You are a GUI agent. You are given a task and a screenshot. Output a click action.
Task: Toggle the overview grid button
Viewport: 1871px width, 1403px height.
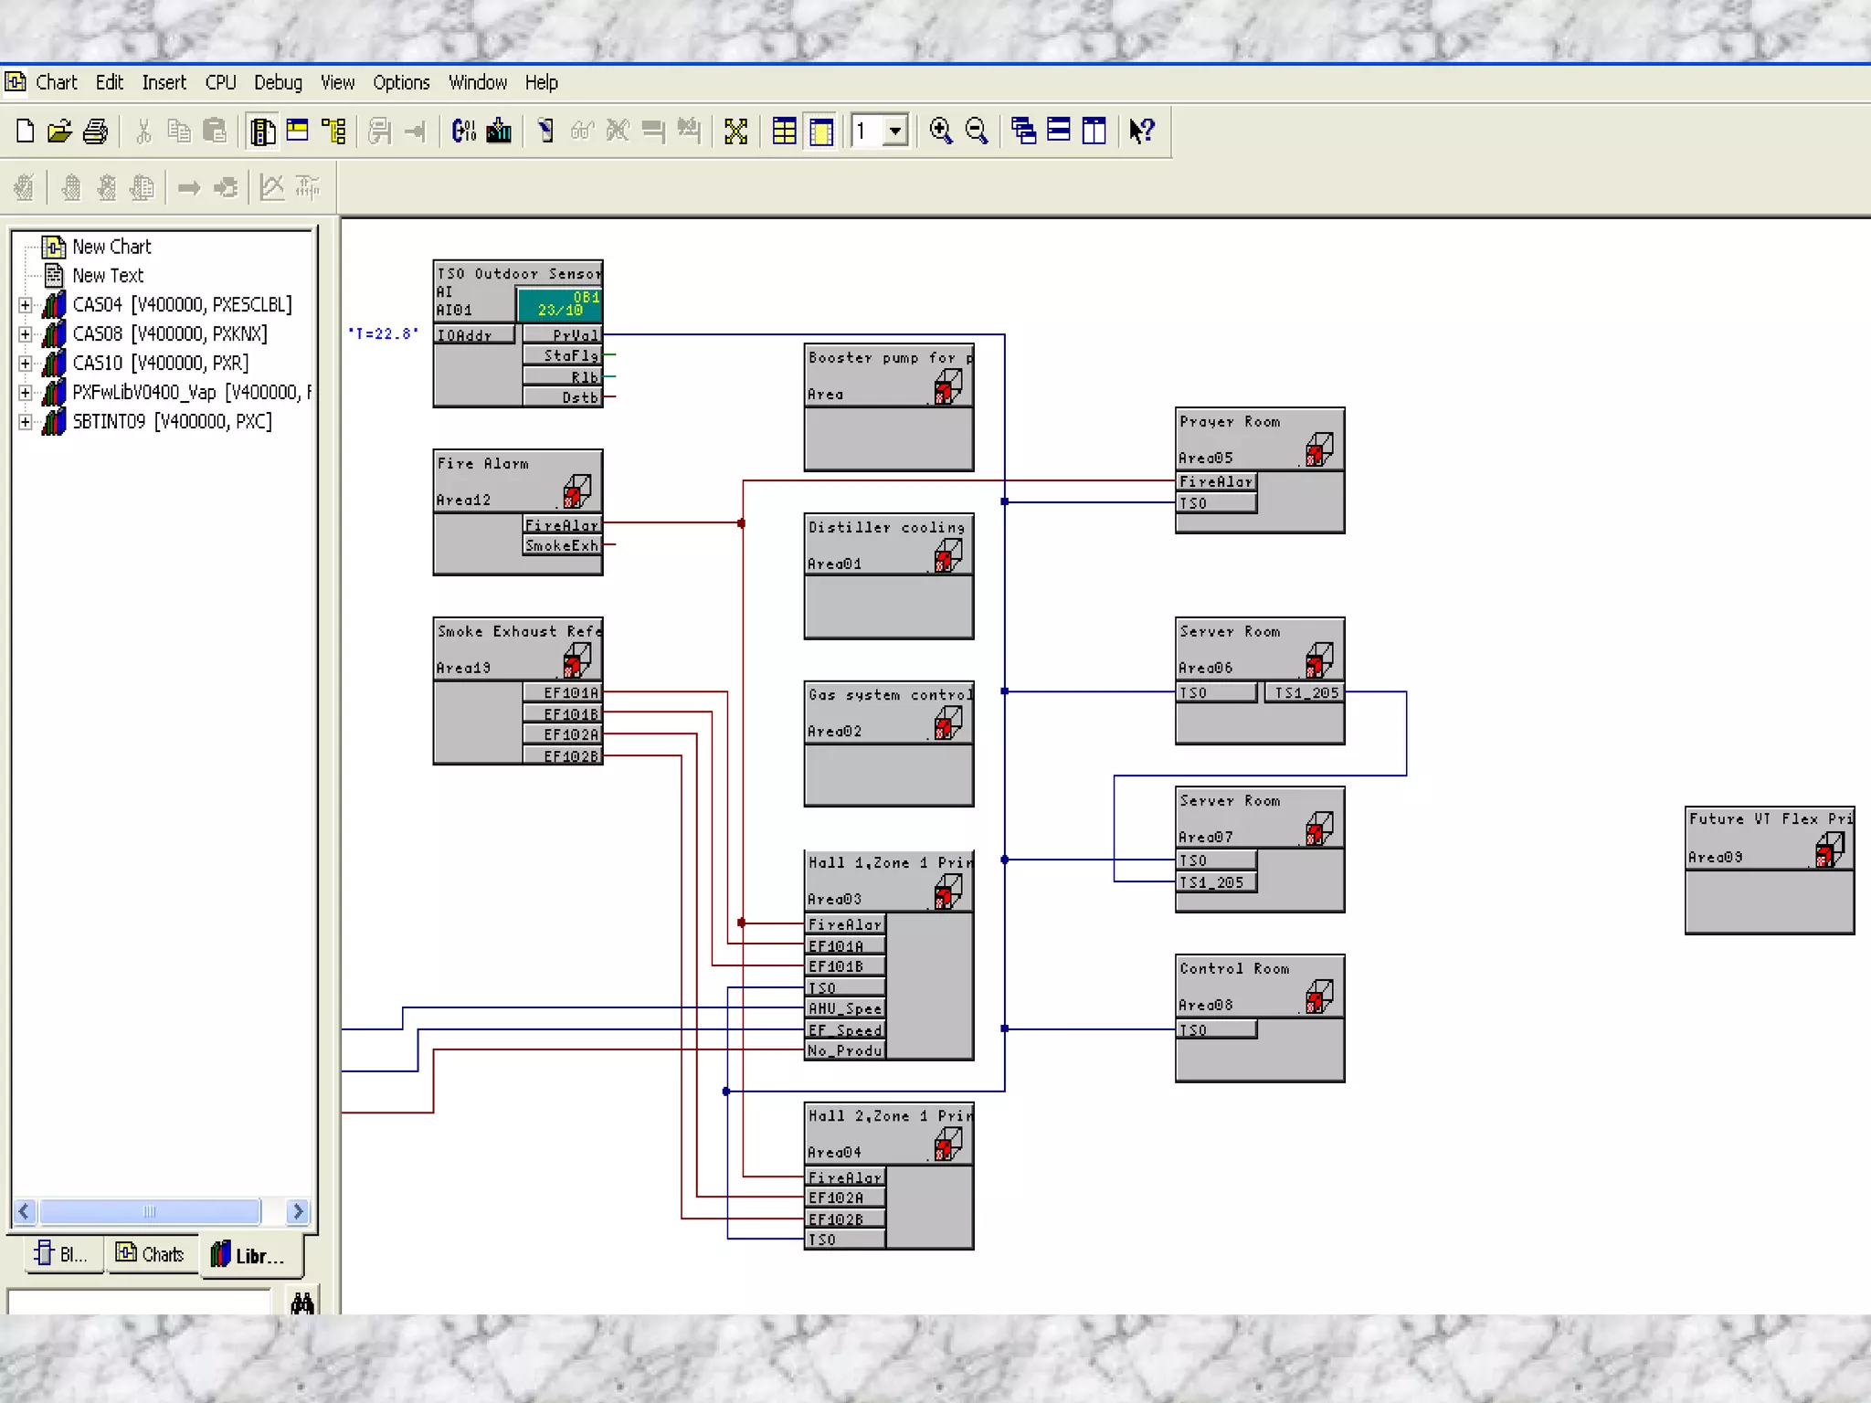[784, 132]
